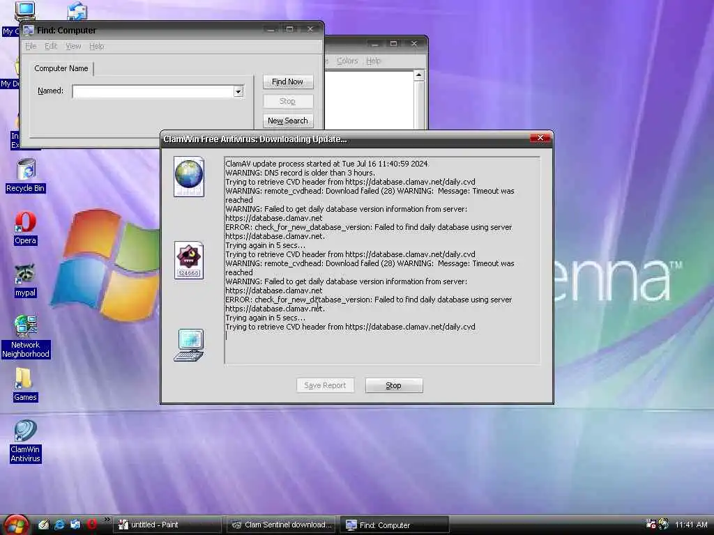Image resolution: width=714 pixels, height=535 pixels.
Task: Select the Recycle Bin desktop icon
Action: 26,175
